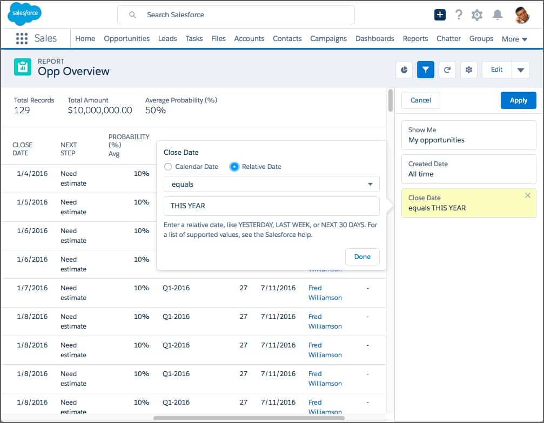Open the Contacts tab

click(x=287, y=38)
